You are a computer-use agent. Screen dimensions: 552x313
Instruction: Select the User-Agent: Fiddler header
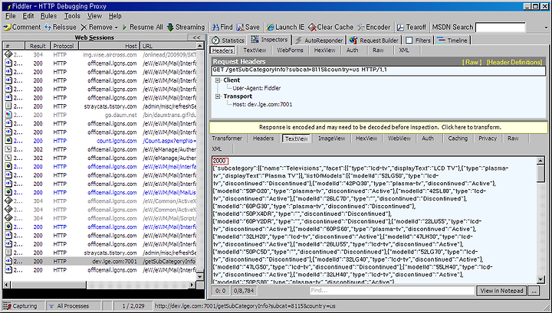pos(256,88)
